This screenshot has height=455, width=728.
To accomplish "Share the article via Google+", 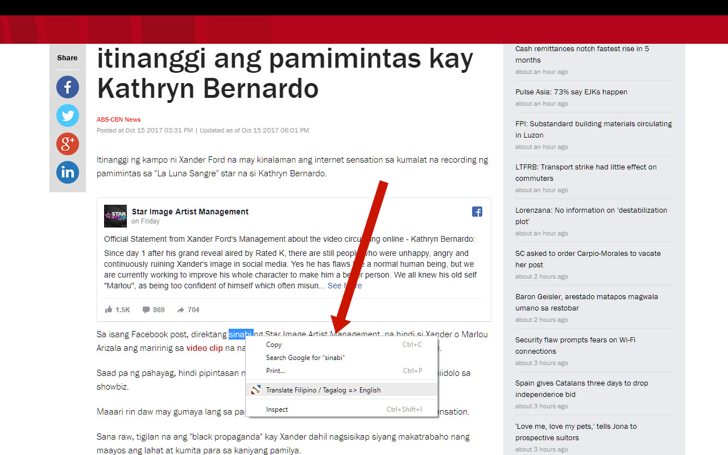I will 67,143.
